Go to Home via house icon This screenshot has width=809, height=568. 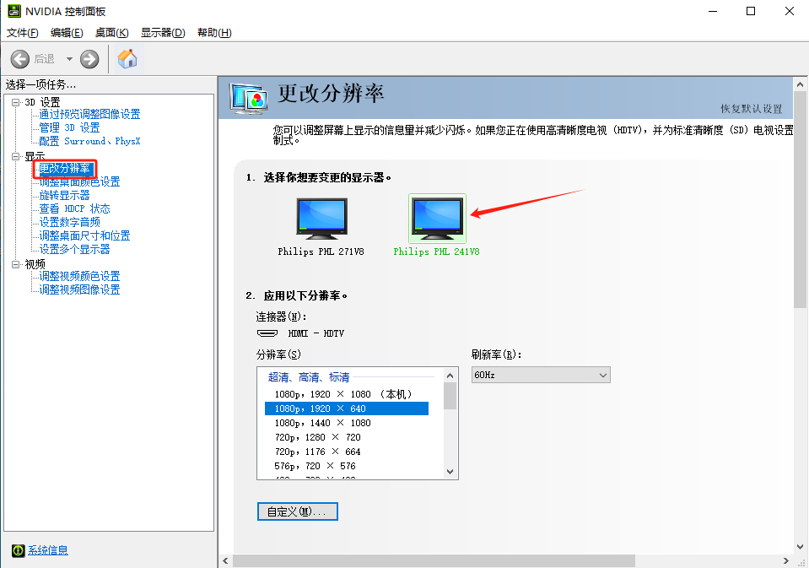tap(127, 59)
